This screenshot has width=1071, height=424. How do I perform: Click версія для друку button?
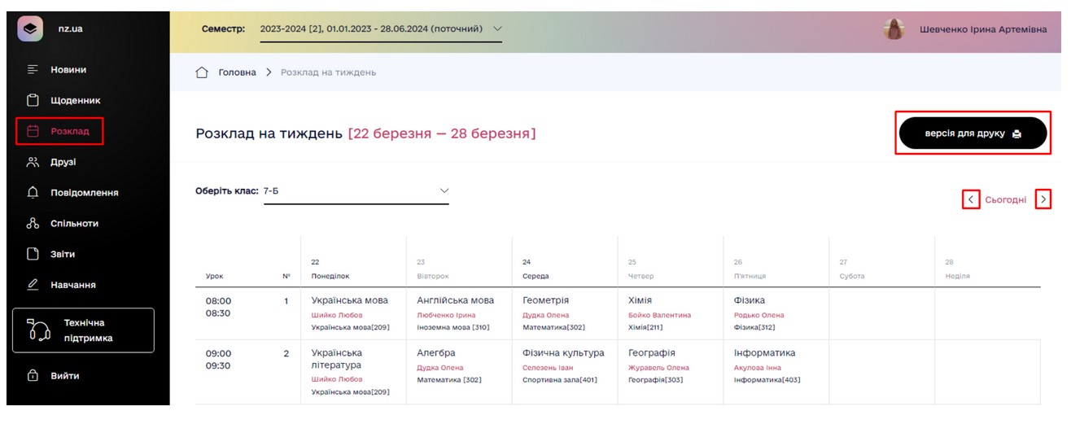click(x=973, y=133)
